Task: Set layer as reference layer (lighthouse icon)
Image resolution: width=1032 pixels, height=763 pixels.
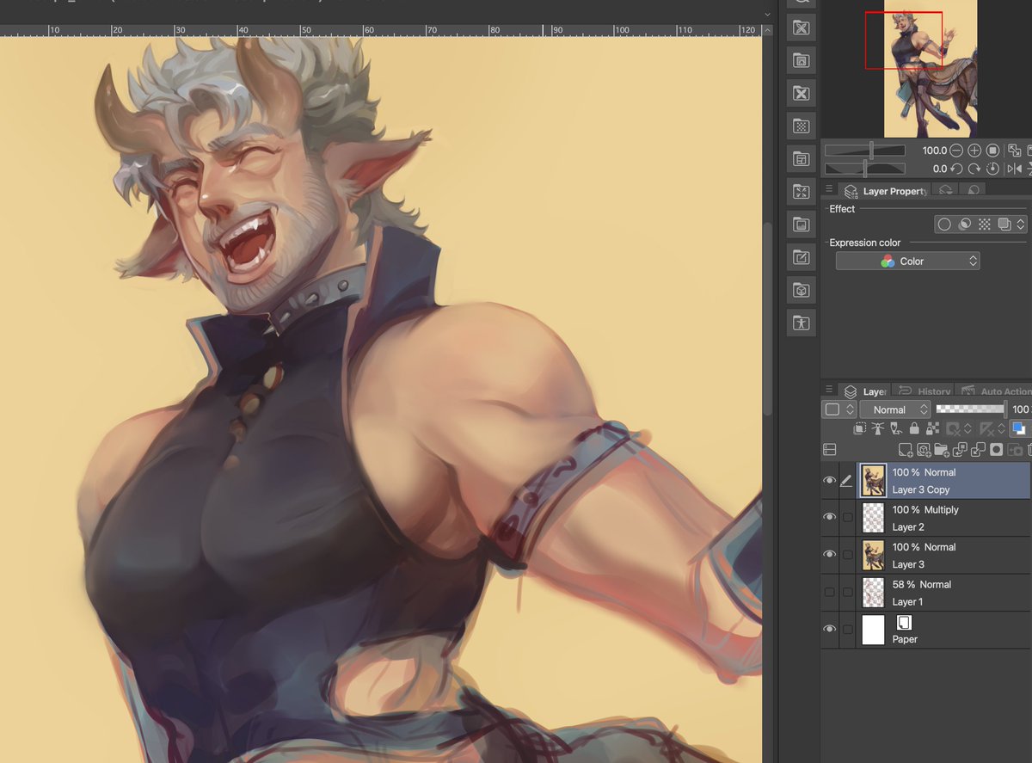Action: tap(878, 428)
